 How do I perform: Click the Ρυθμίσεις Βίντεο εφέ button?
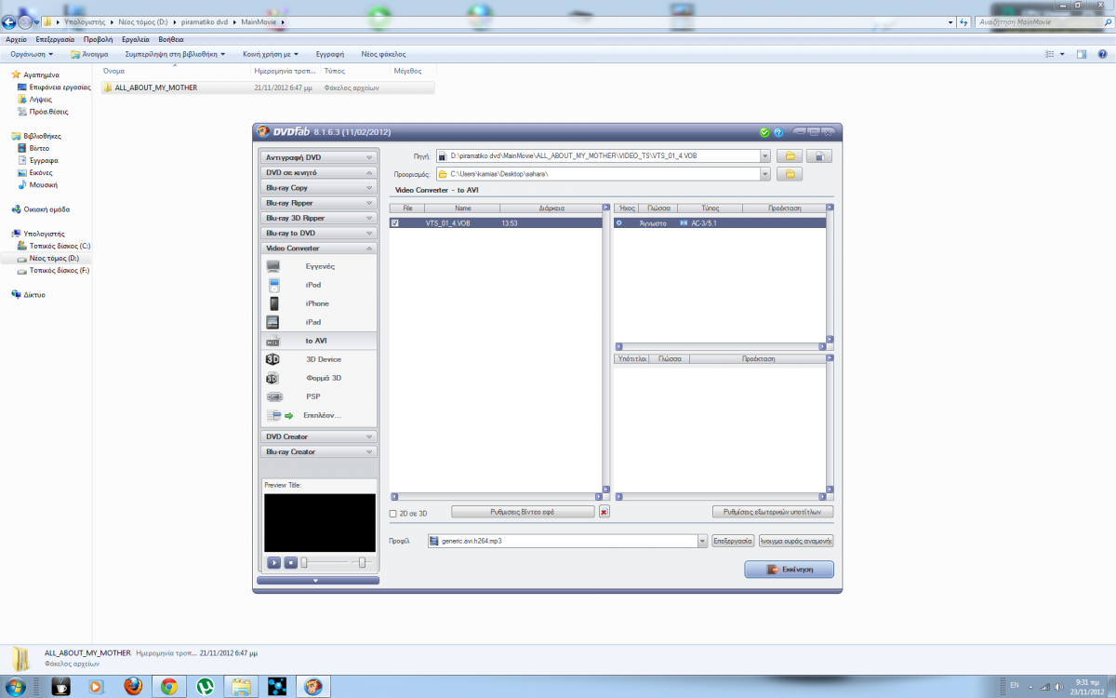[523, 512]
